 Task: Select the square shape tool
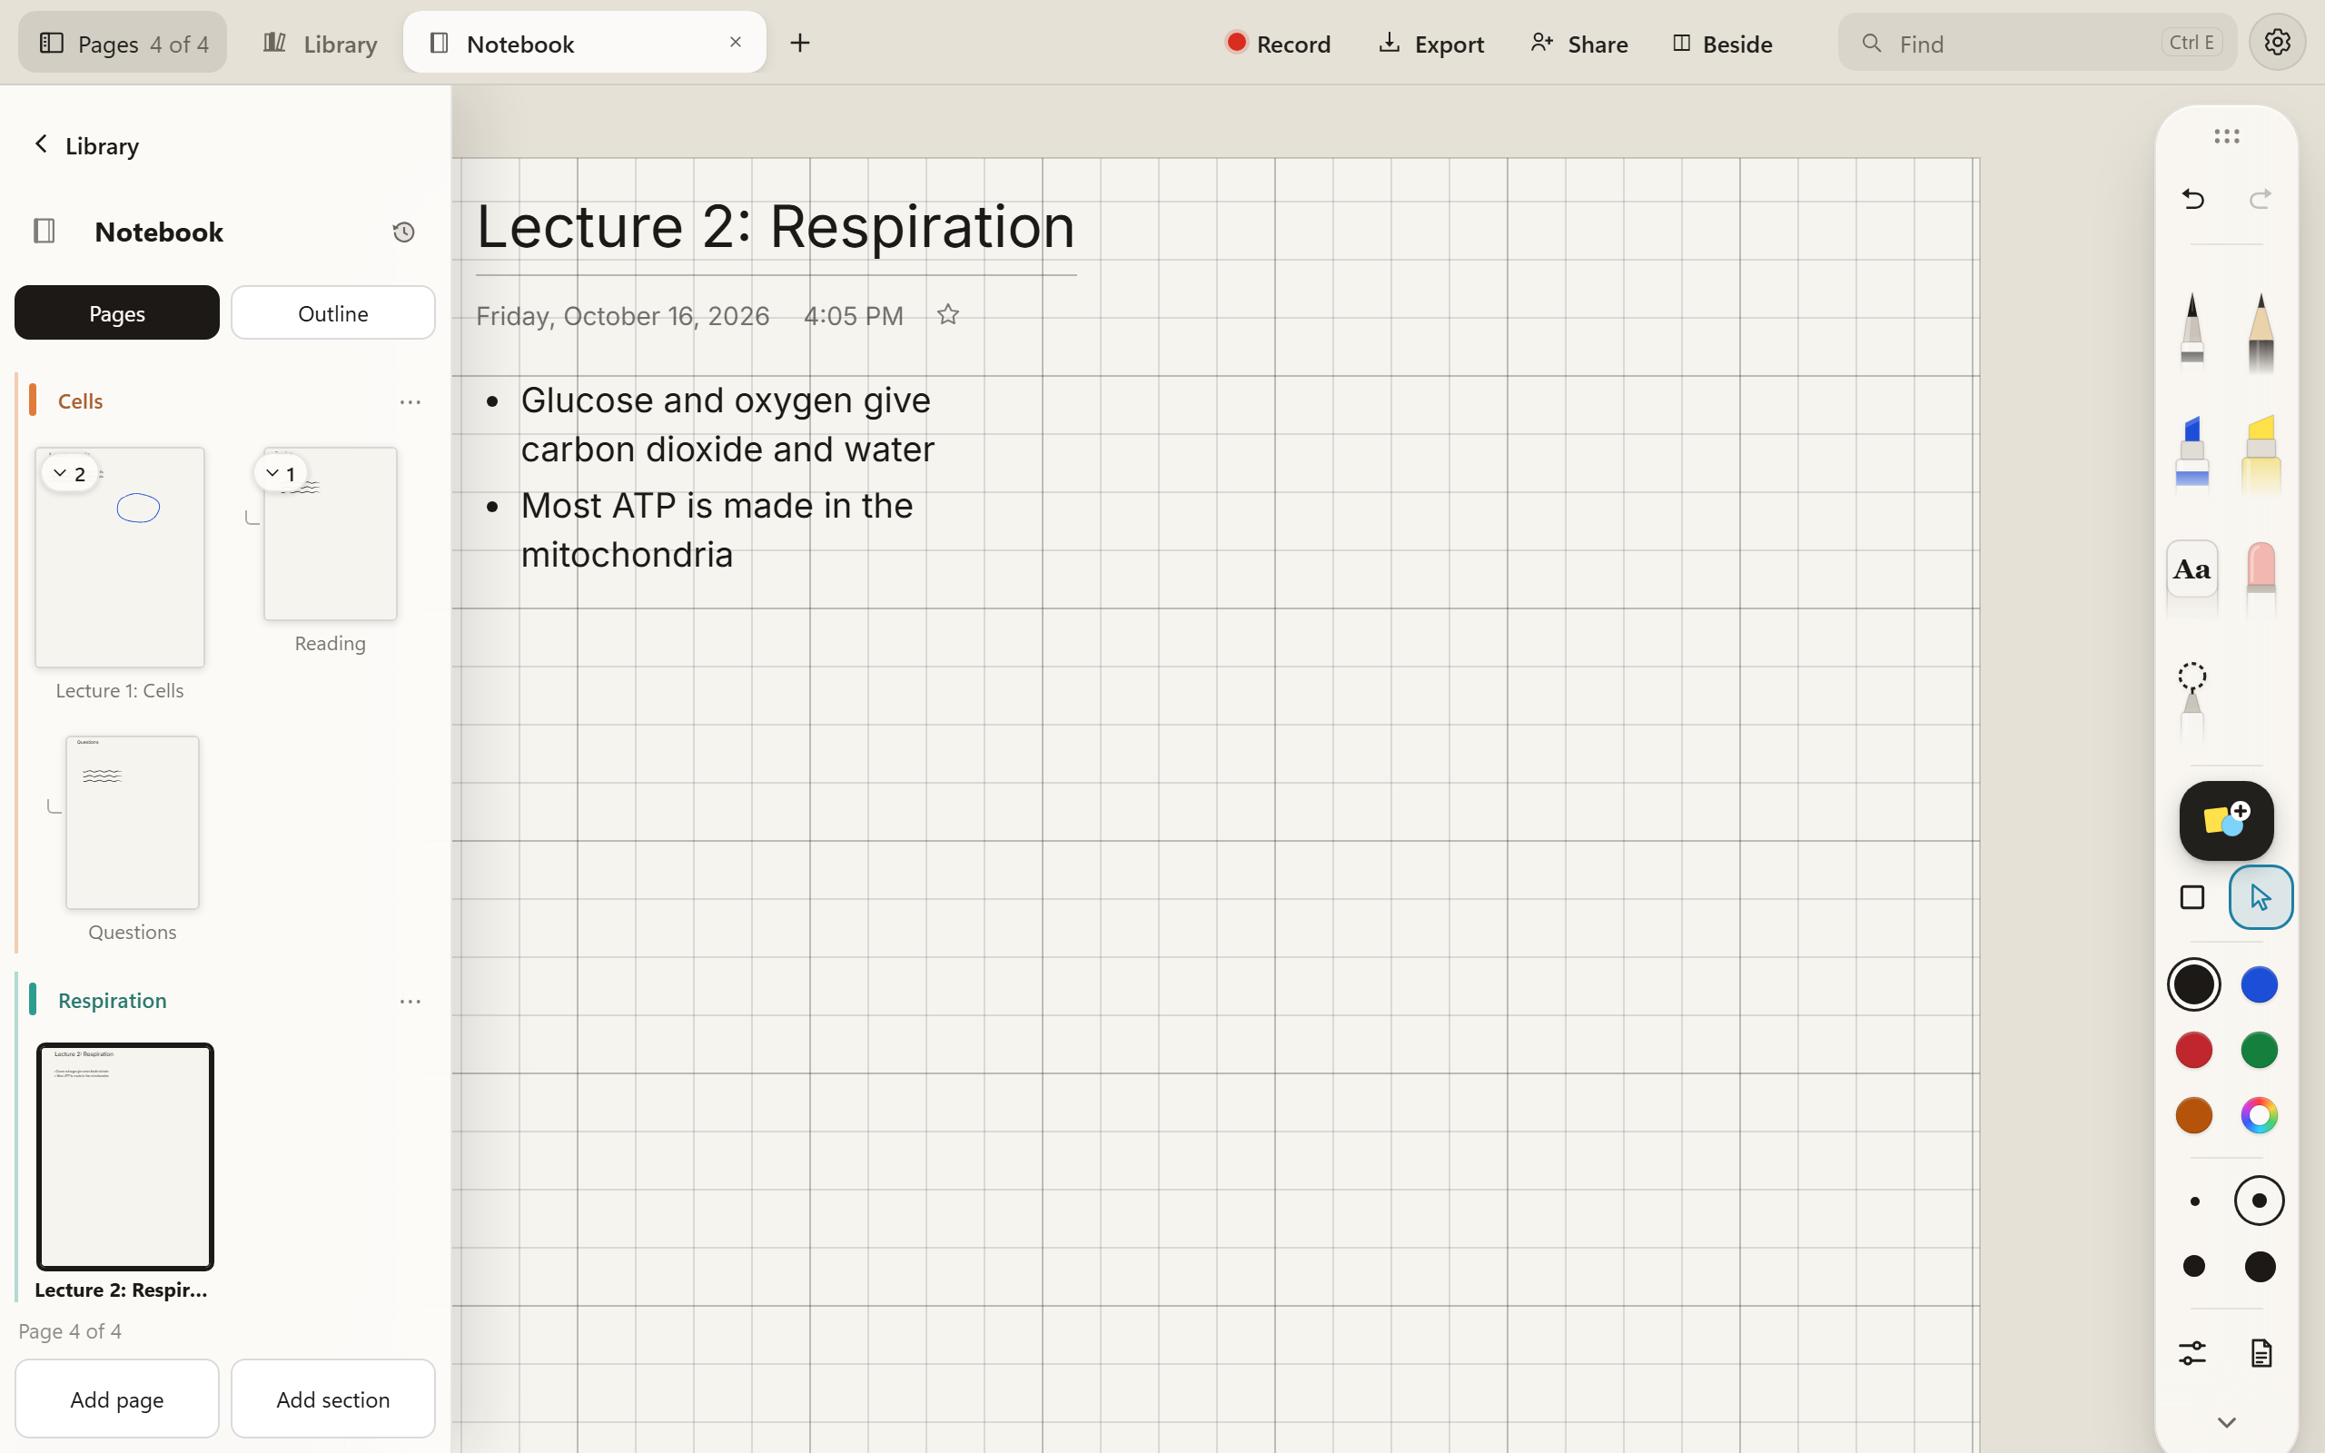click(2191, 897)
